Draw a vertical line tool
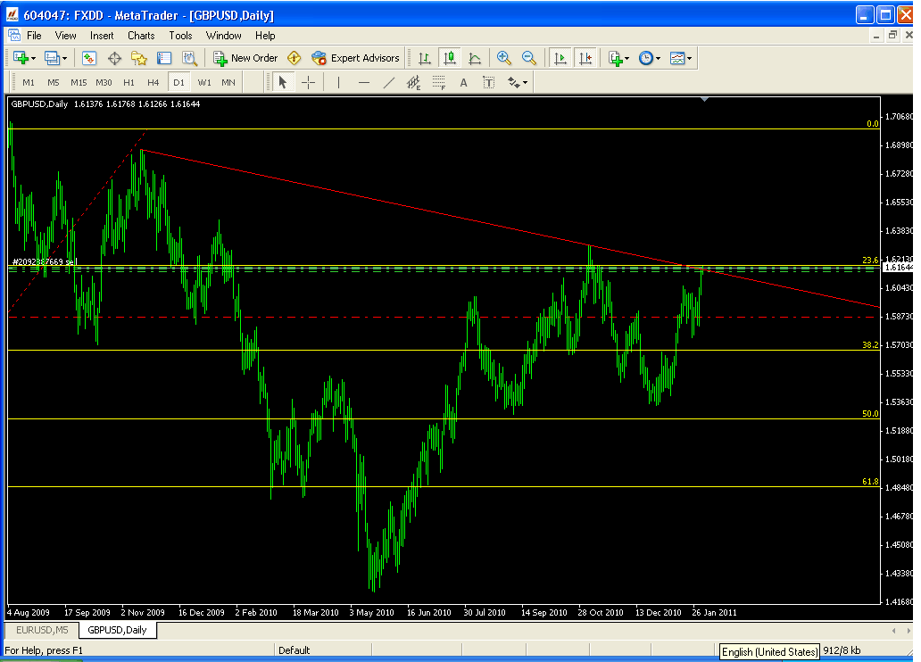The height and width of the screenshot is (662, 921). [x=338, y=82]
